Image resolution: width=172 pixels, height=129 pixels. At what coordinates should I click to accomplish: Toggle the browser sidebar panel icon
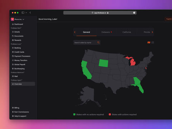(x=23, y=13)
